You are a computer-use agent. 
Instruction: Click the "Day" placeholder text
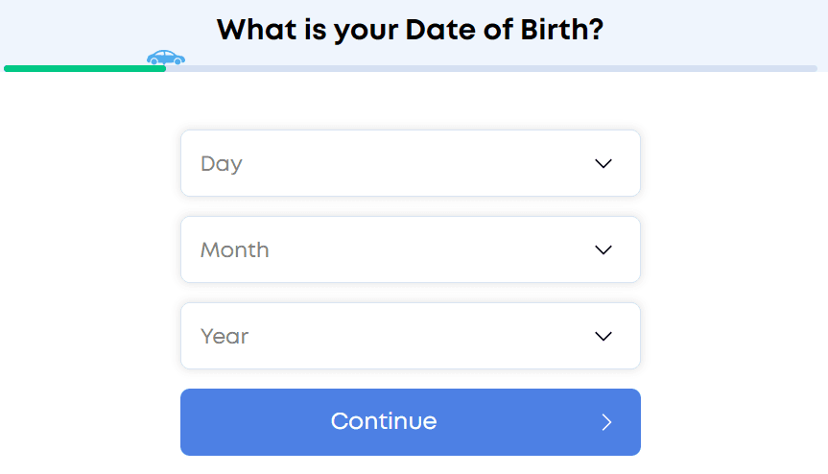coord(221,164)
